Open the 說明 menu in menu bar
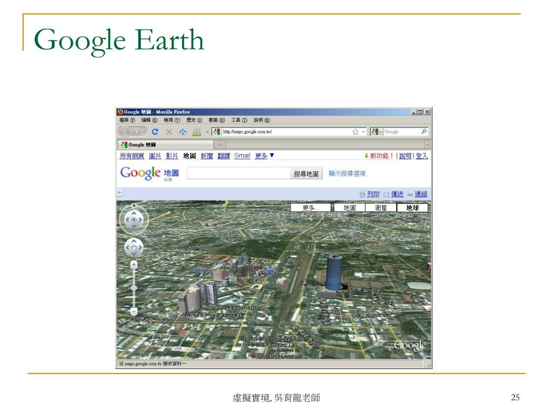 click(x=262, y=121)
